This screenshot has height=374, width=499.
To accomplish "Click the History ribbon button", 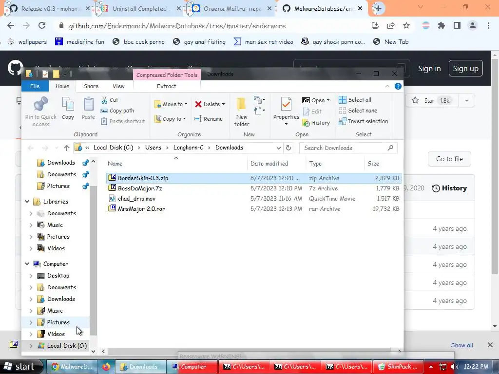I will (x=316, y=123).
